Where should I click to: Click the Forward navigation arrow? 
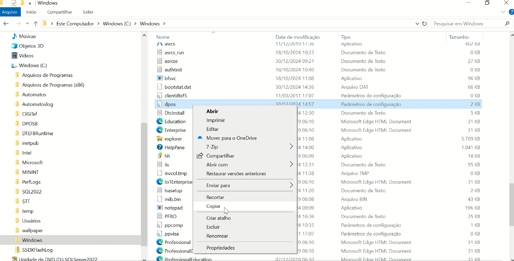coord(18,24)
